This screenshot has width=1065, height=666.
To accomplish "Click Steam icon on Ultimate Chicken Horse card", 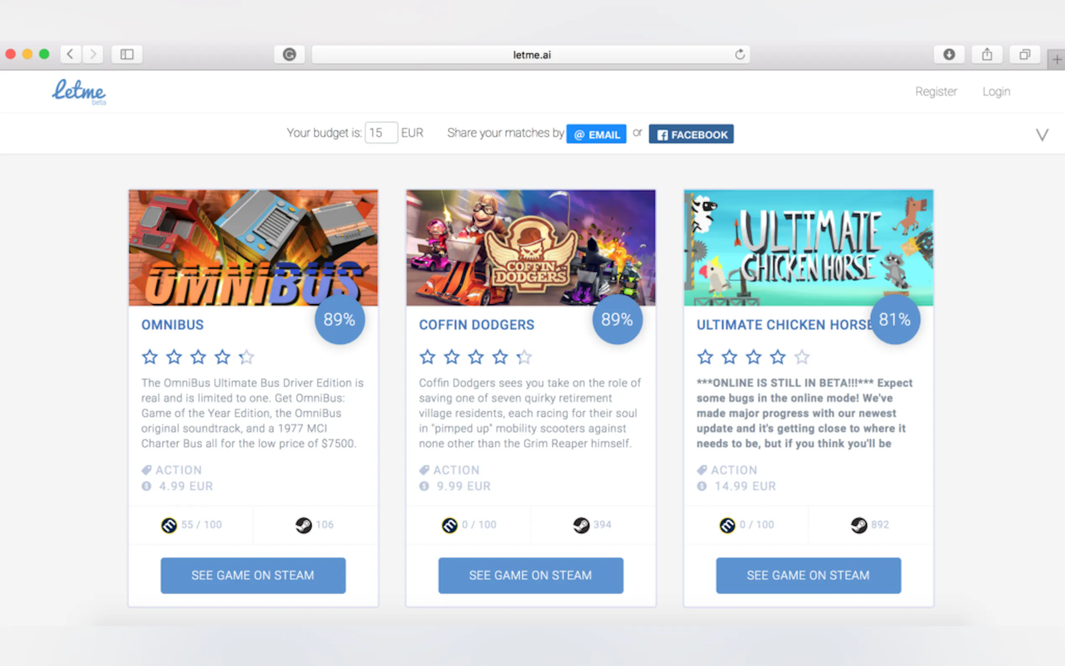I will [x=859, y=525].
